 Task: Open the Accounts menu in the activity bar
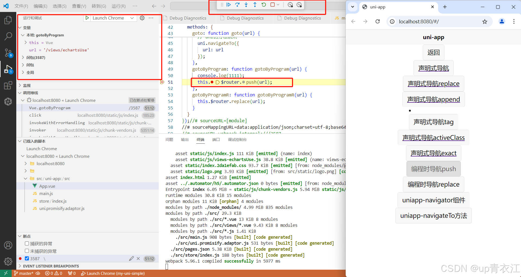point(8,245)
